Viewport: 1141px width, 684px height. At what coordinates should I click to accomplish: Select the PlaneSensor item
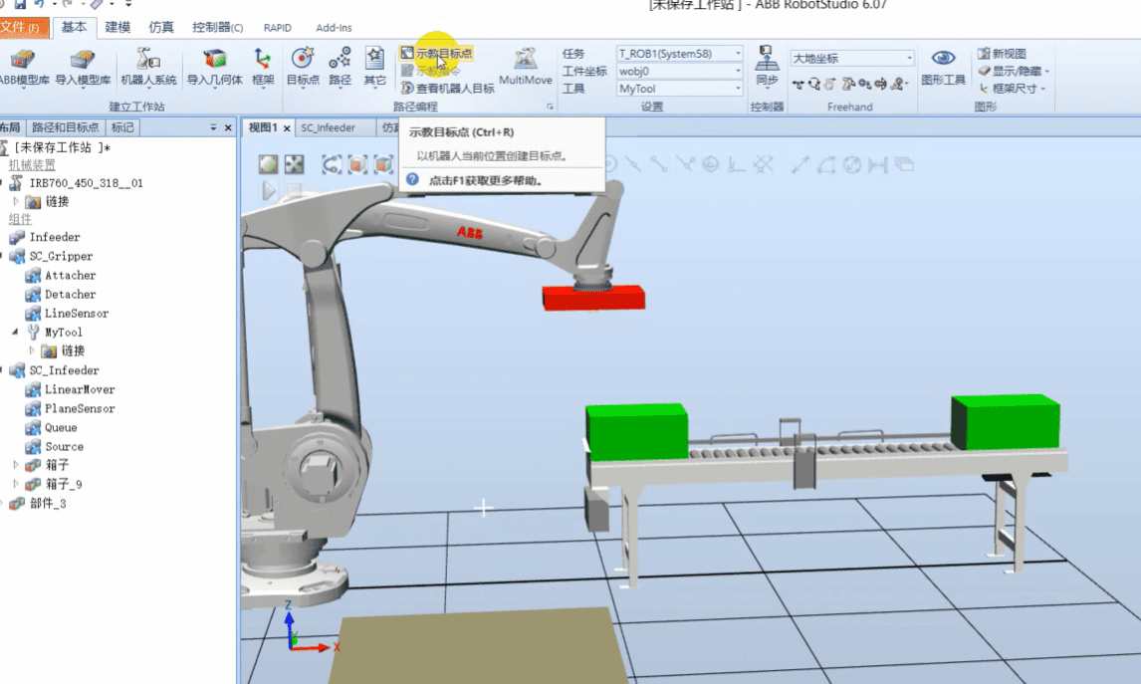click(x=71, y=408)
